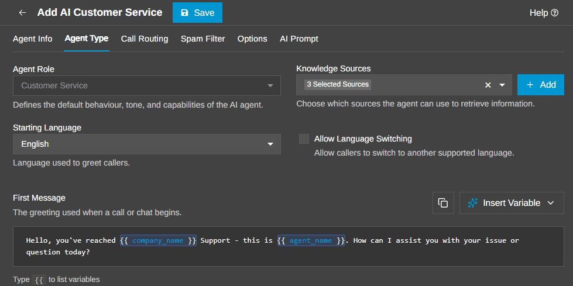Enable Allow Language Switching checkbox

pyautogui.click(x=304, y=139)
